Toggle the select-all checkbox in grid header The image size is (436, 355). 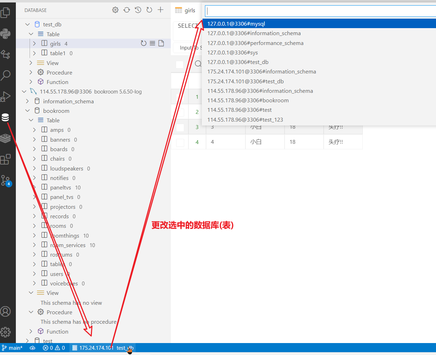tap(180, 64)
